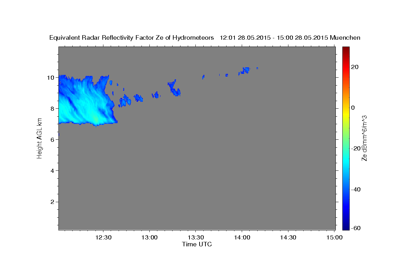Click the height label 10

pos(51,77)
